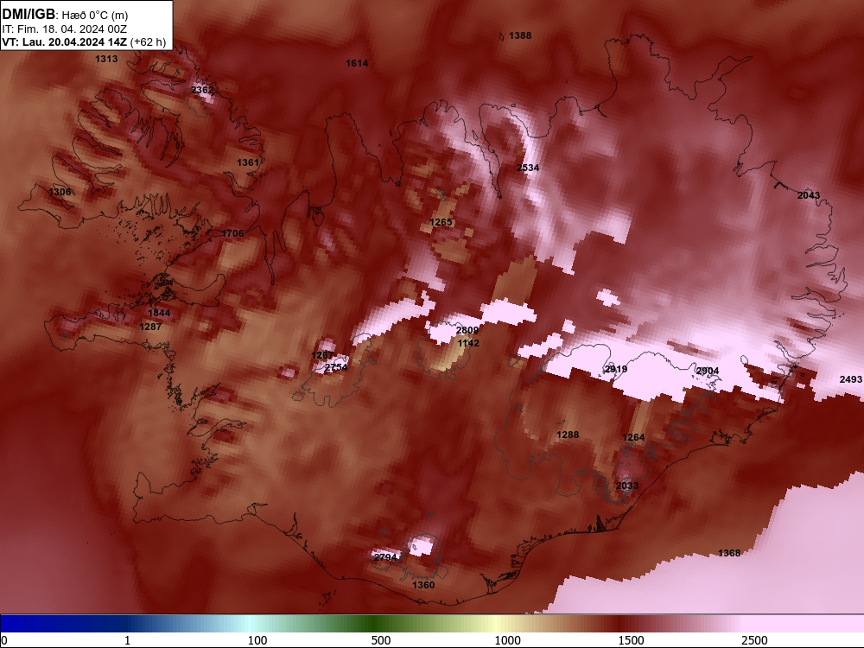The height and width of the screenshot is (648, 864).
Task: Click the map value 1313
Action: [106, 59]
